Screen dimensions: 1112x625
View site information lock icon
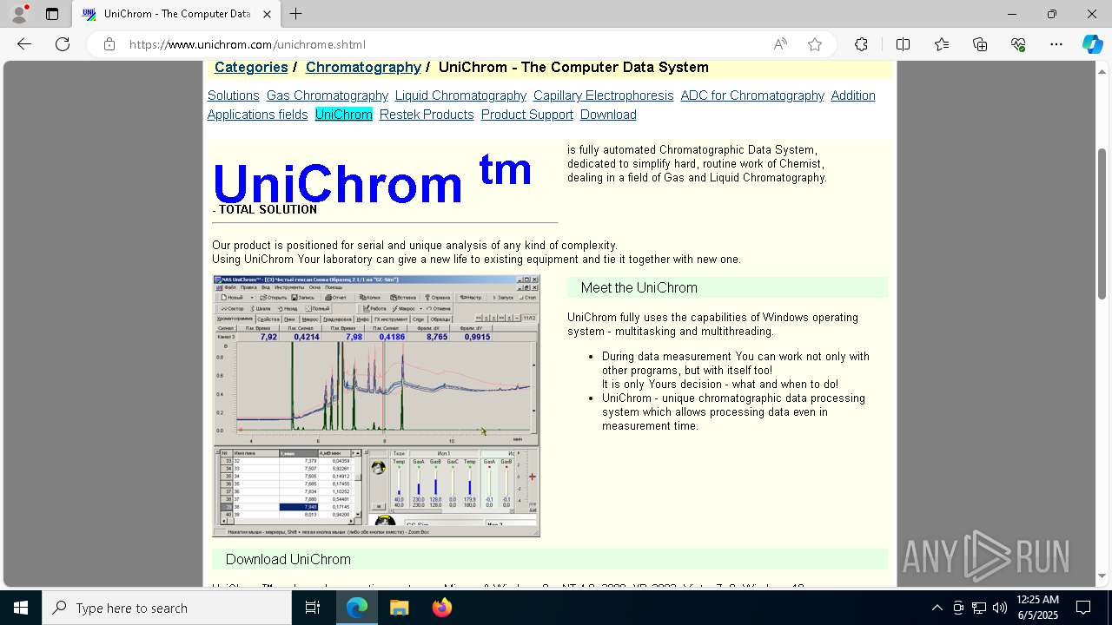tap(109, 44)
